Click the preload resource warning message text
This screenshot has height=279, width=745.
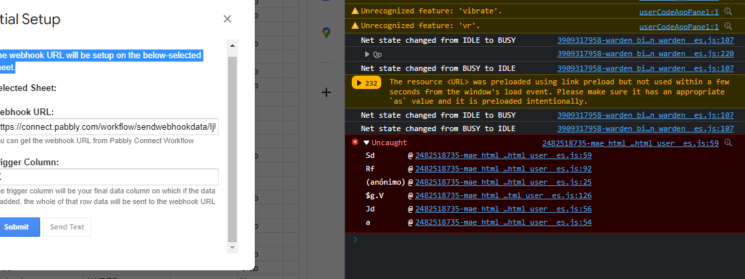[x=559, y=92]
